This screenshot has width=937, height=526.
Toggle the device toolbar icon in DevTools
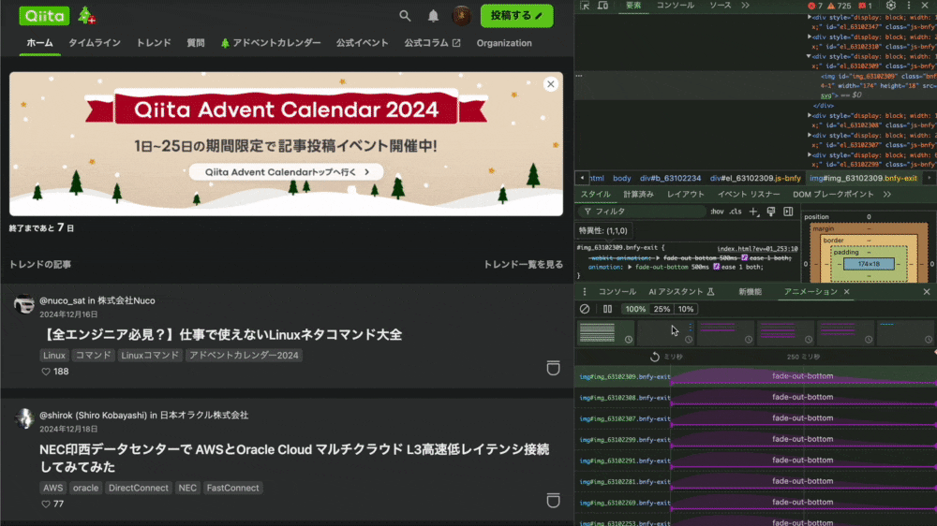[602, 6]
